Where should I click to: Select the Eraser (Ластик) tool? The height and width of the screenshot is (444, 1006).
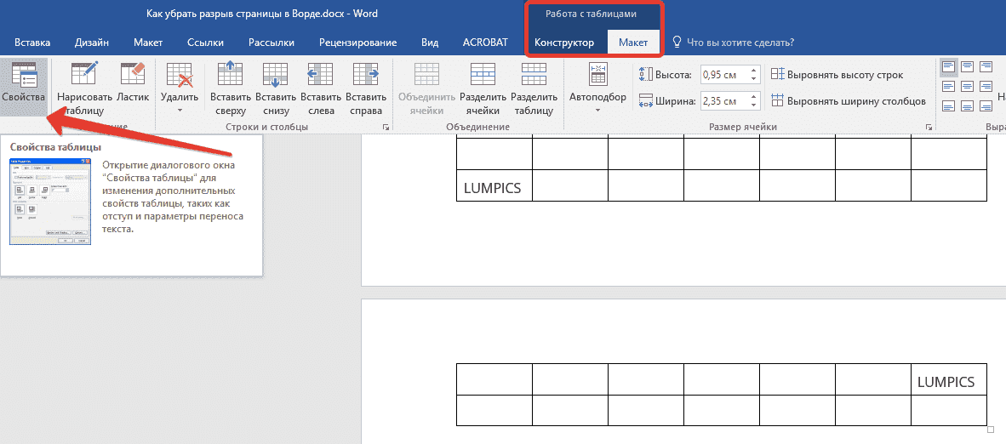coord(133,86)
